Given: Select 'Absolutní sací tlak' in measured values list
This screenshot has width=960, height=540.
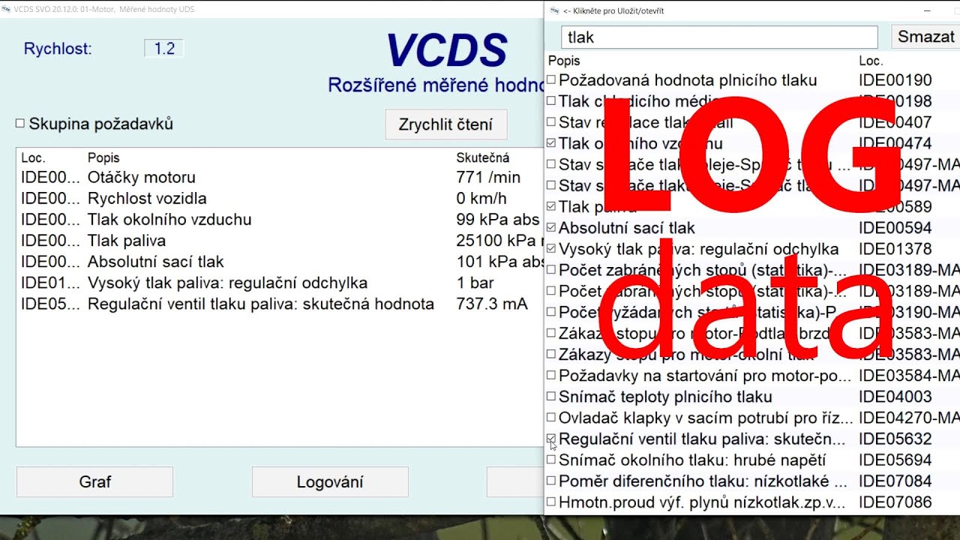Looking at the screenshot, I should (280, 262).
